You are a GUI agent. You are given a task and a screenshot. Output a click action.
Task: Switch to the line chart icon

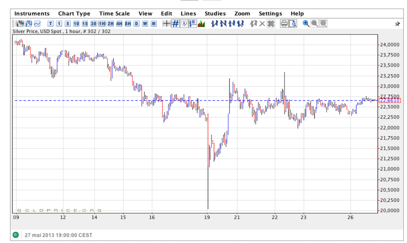coord(37,24)
